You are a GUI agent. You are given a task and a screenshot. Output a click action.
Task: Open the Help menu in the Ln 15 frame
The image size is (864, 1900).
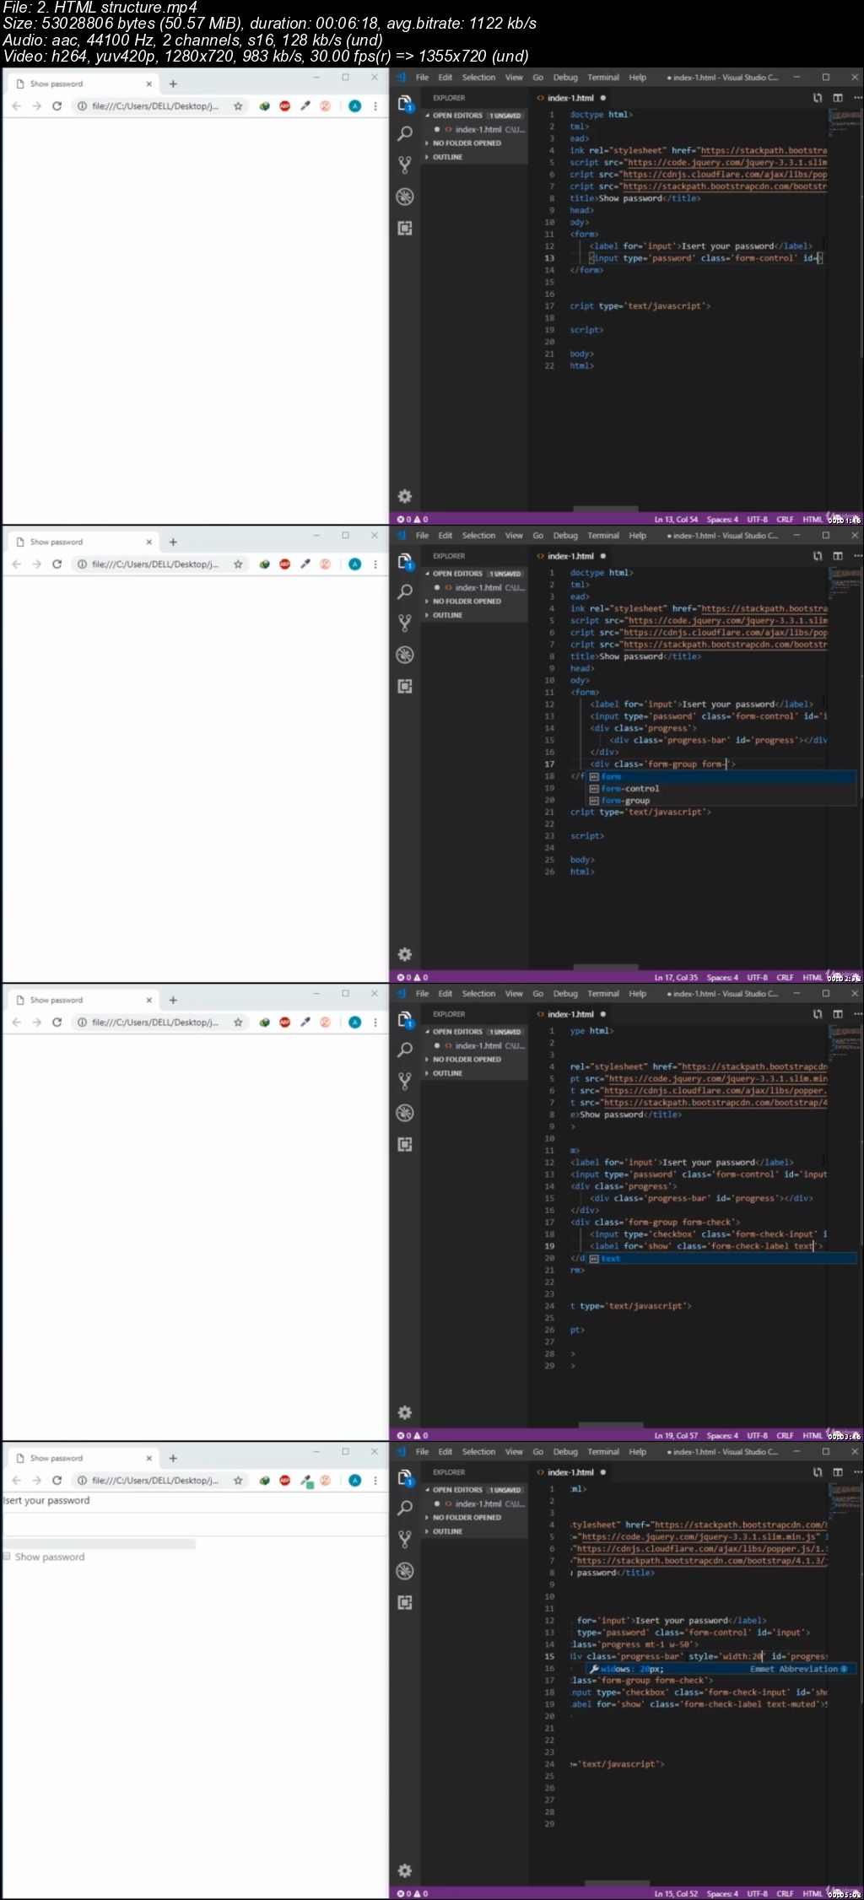click(637, 1452)
